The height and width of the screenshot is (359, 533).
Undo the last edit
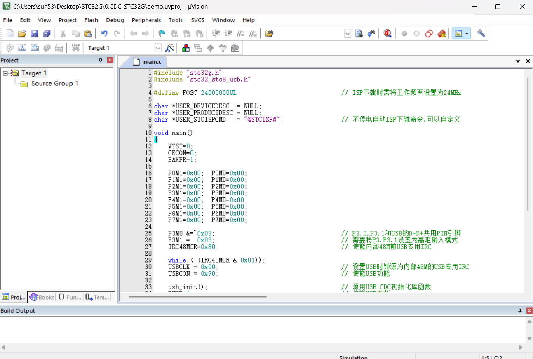tap(104, 33)
